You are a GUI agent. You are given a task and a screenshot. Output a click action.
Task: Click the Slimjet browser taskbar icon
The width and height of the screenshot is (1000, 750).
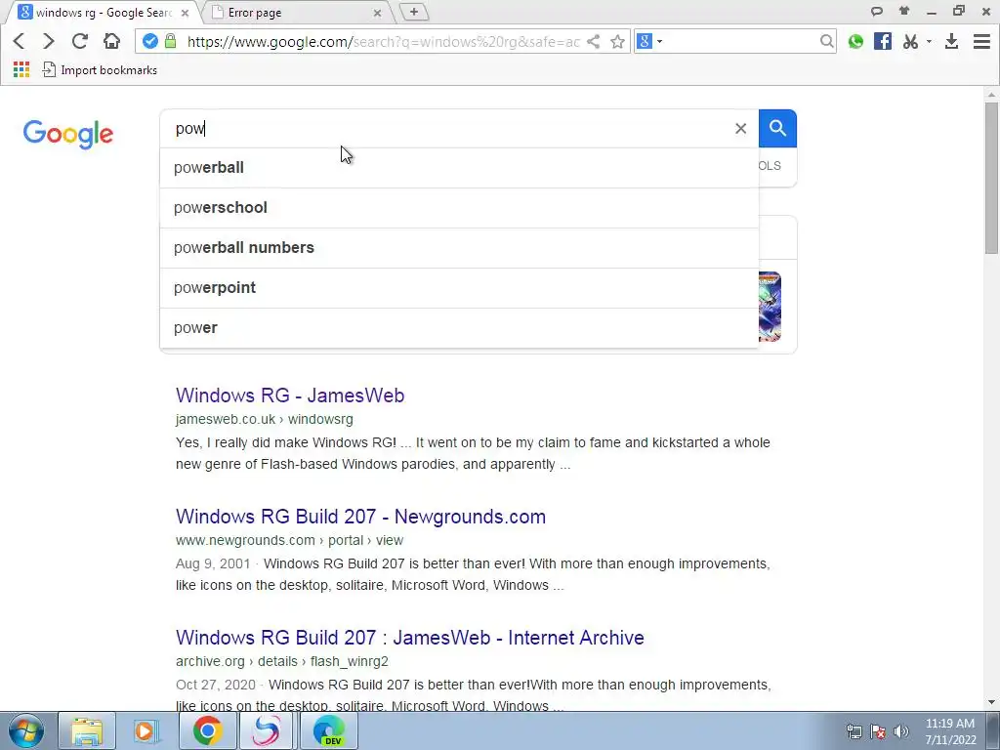click(x=267, y=730)
